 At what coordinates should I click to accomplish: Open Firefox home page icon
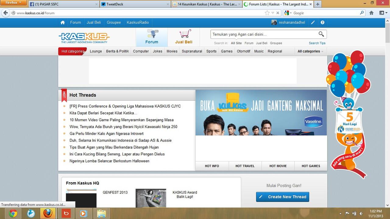[x=371, y=13]
